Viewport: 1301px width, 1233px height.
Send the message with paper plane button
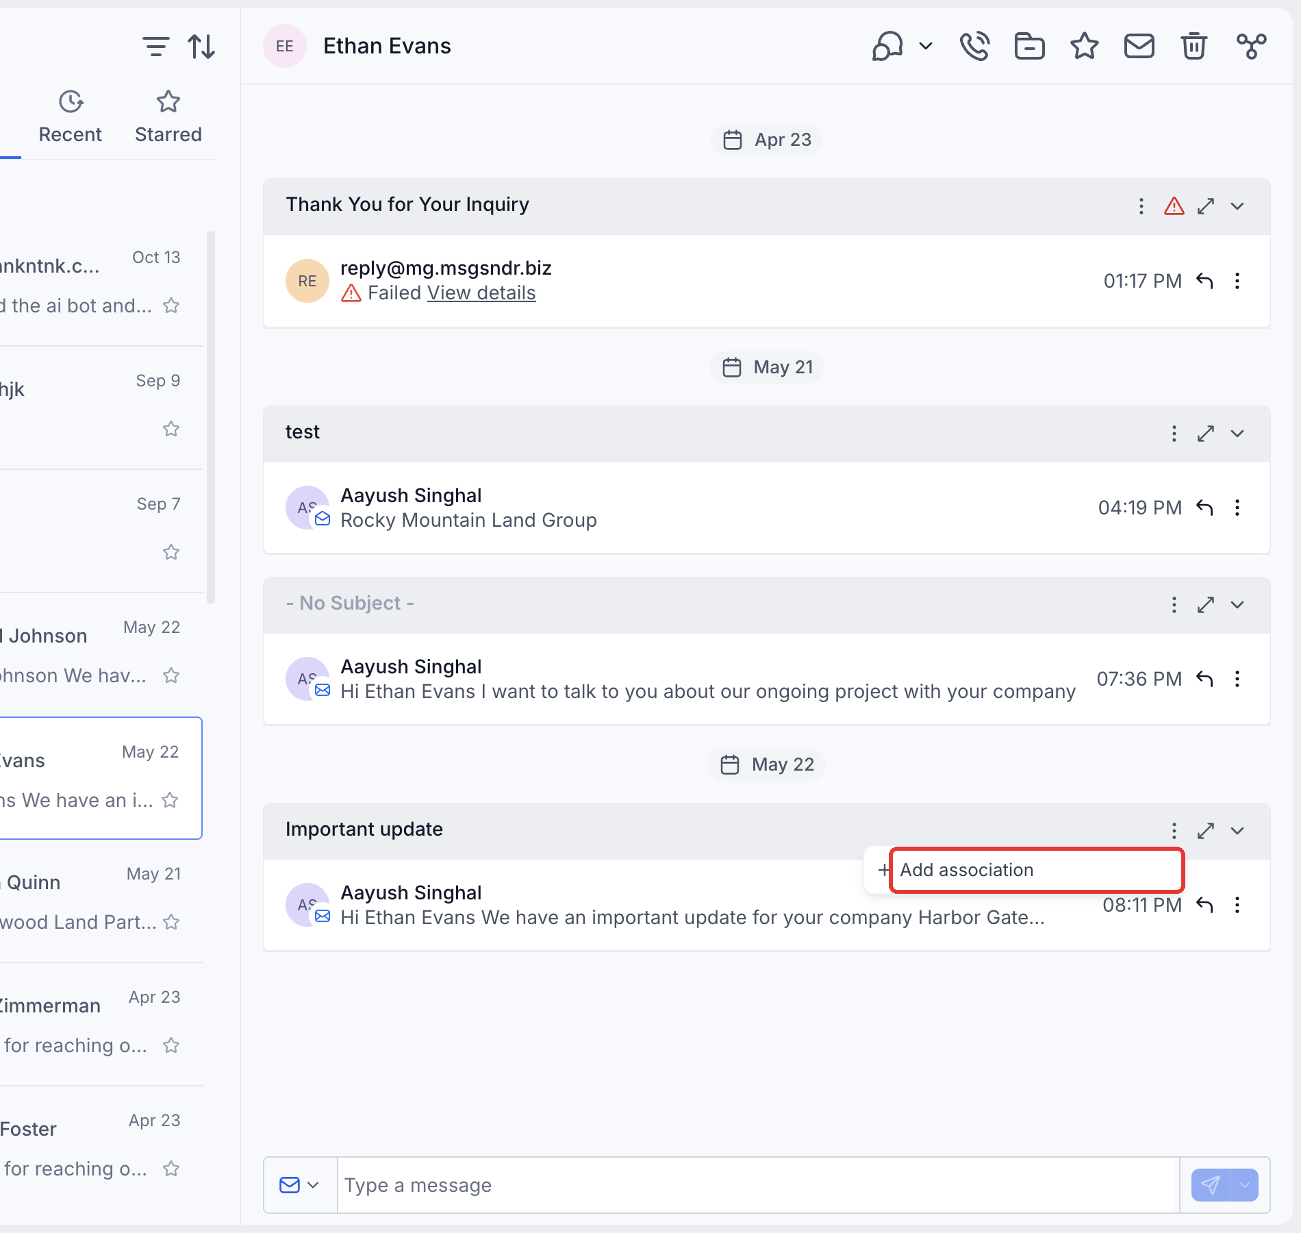1211,1185
